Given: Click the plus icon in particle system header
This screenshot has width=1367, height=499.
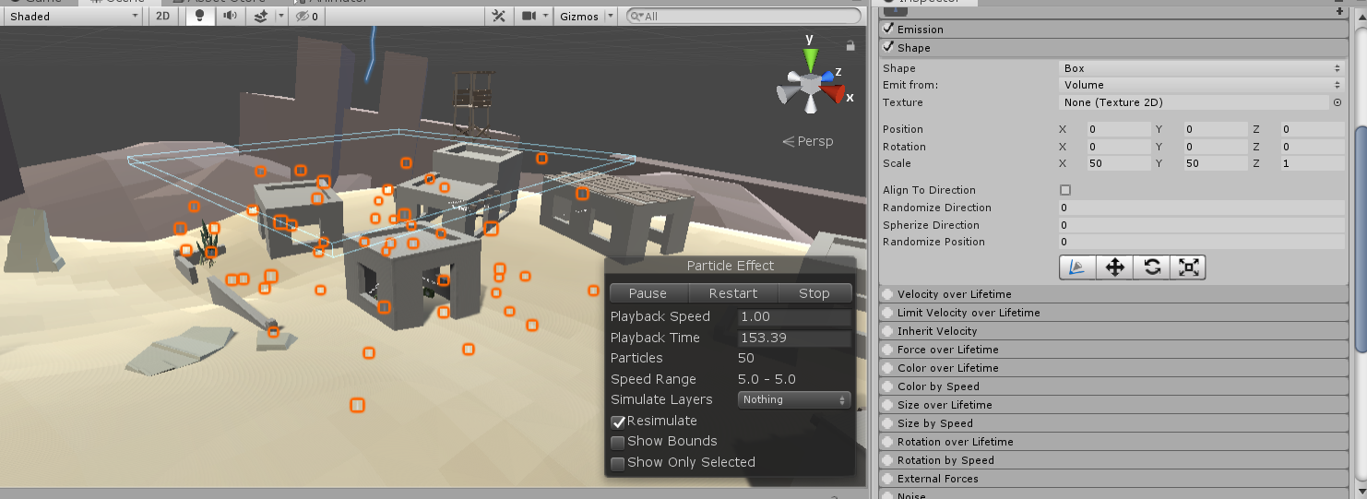Looking at the screenshot, I should click(1338, 11).
